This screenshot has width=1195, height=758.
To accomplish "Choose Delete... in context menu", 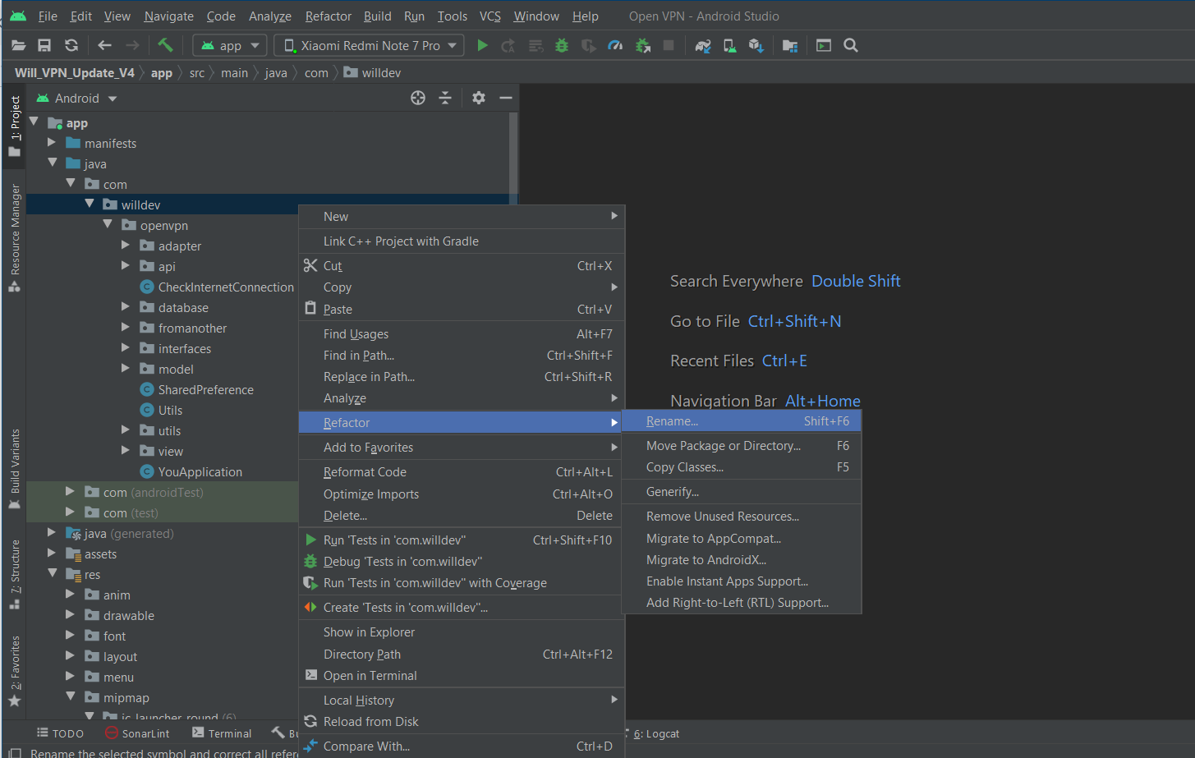I will [x=462, y=516].
